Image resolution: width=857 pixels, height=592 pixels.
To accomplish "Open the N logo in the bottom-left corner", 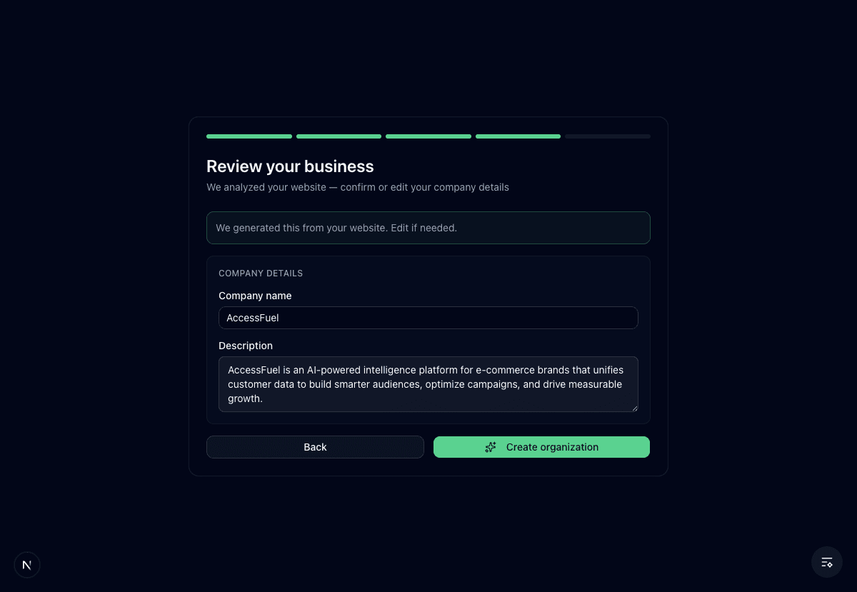I will [x=27, y=564].
